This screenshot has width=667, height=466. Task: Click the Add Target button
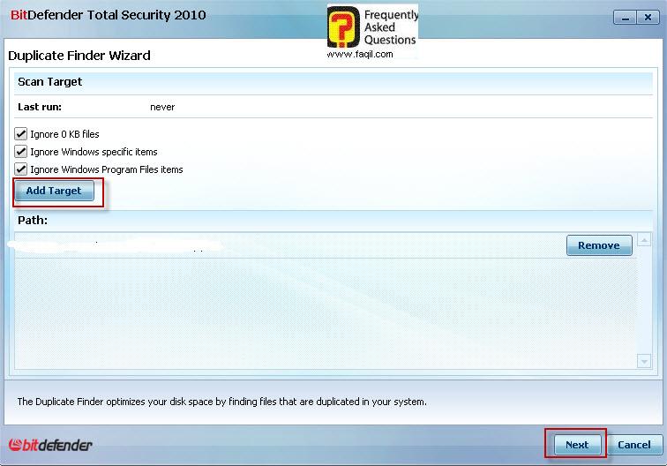pyautogui.click(x=54, y=191)
